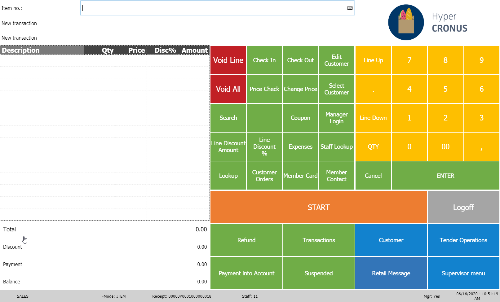Hit the orange START button

(x=319, y=207)
